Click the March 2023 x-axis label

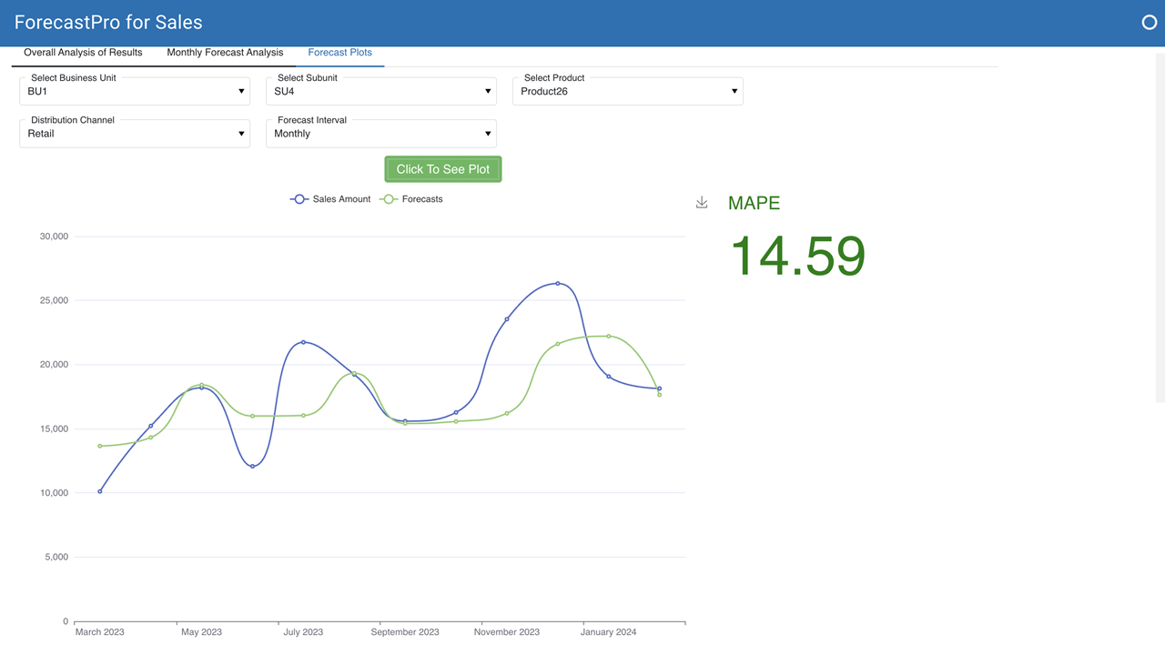[x=100, y=632]
